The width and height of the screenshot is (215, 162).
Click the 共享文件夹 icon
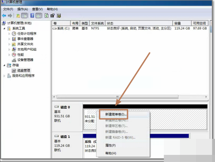point(14,44)
